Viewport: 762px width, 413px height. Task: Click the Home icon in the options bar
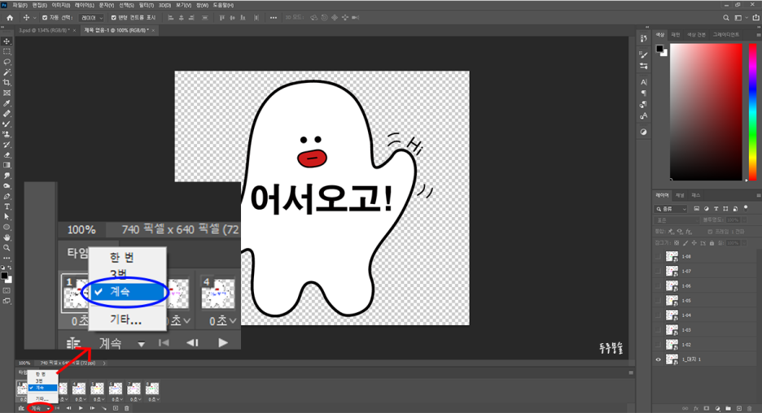click(x=10, y=17)
